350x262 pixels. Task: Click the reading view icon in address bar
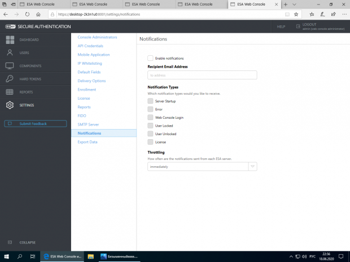tap(287, 15)
